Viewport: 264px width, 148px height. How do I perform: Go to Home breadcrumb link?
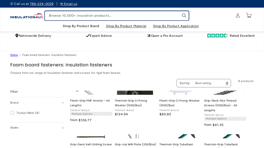pos(14,55)
